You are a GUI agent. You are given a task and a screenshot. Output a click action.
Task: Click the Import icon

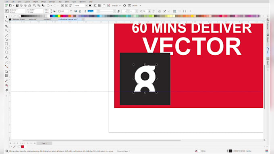tap(62, 6)
